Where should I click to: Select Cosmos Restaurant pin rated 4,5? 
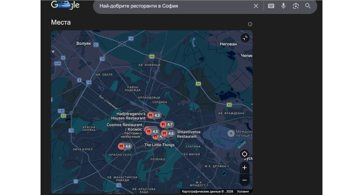click(x=152, y=132)
